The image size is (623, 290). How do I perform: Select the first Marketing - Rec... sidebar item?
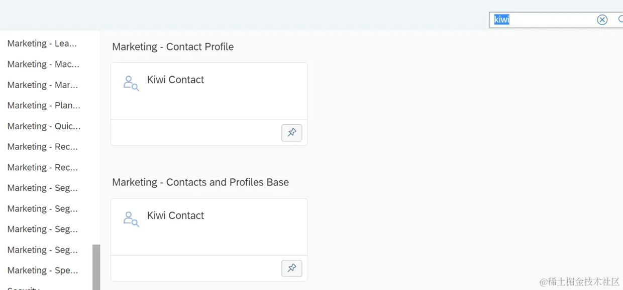pos(43,147)
